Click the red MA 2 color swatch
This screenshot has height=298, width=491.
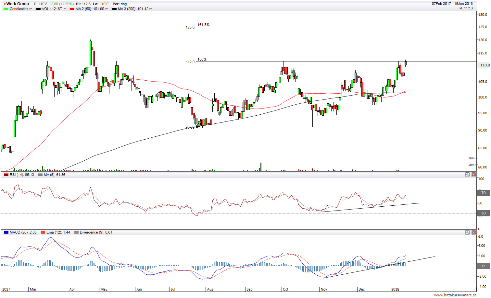coord(72,9)
